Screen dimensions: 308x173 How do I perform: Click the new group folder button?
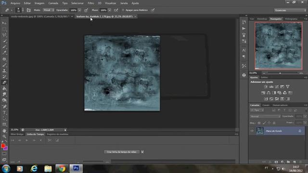(288, 162)
